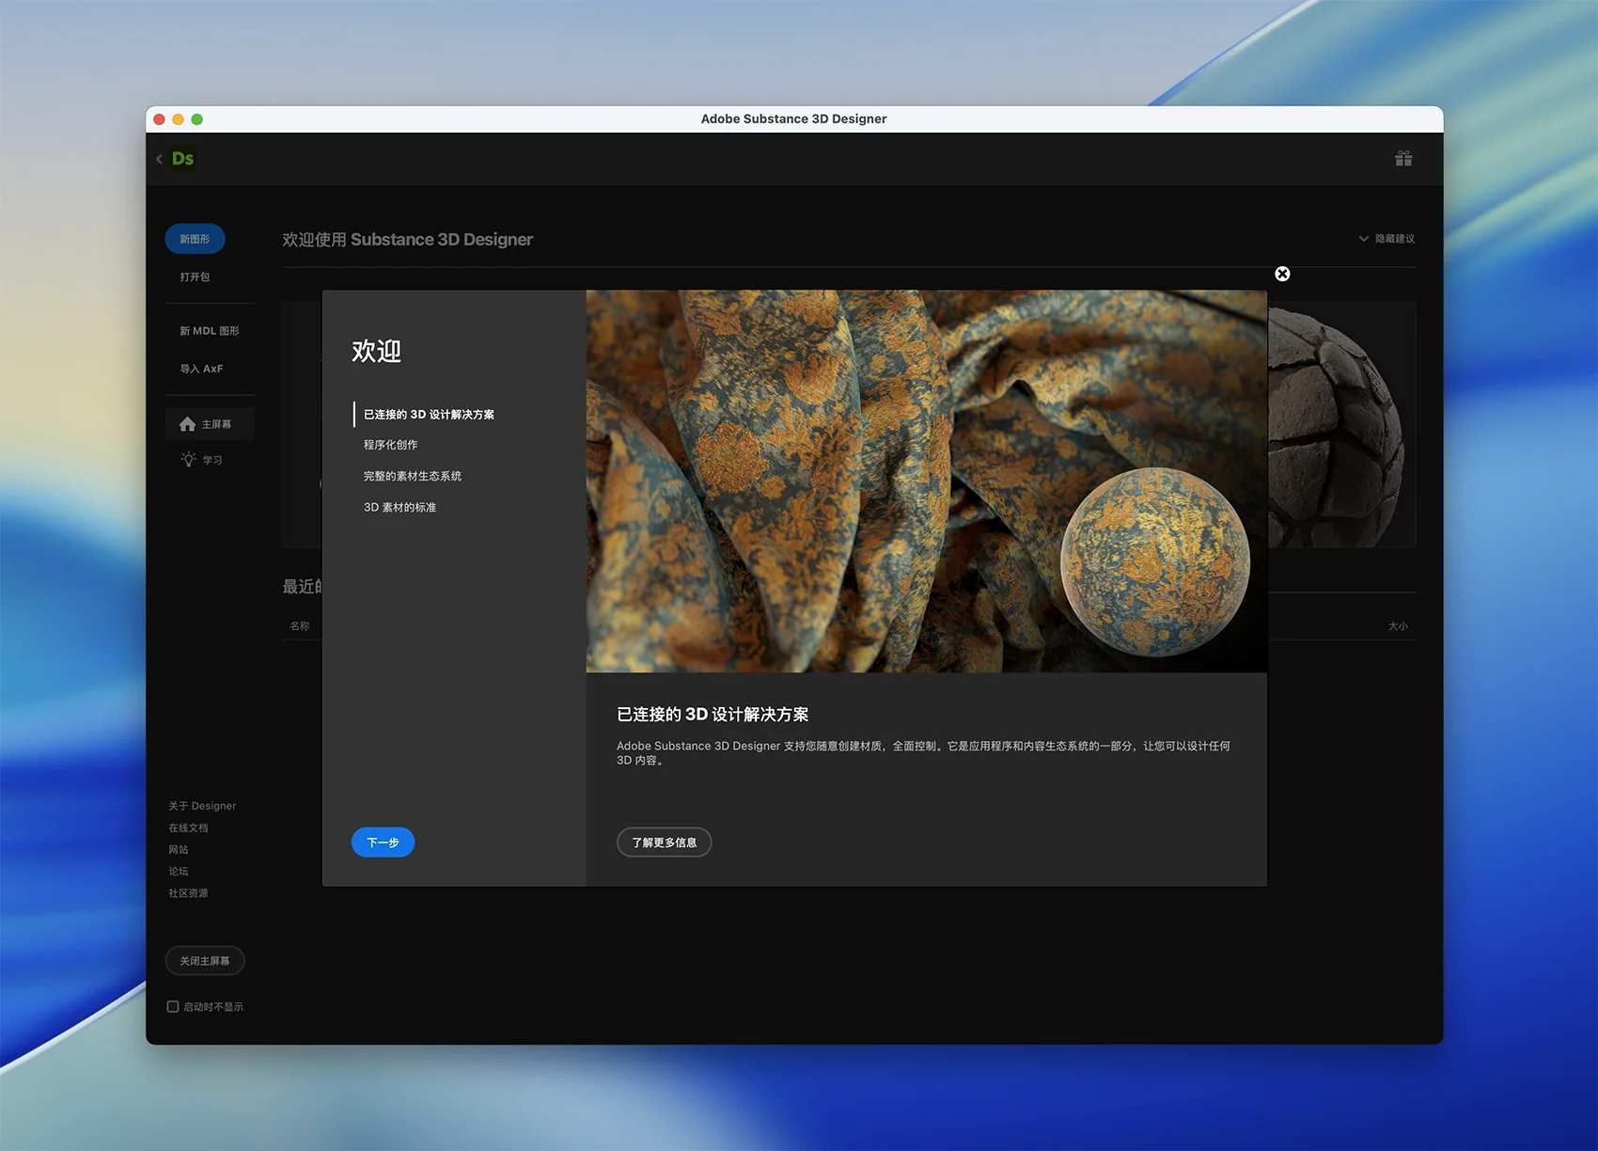Click the lightbulb 学习 icon
1598x1151 pixels.
(x=189, y=460)
